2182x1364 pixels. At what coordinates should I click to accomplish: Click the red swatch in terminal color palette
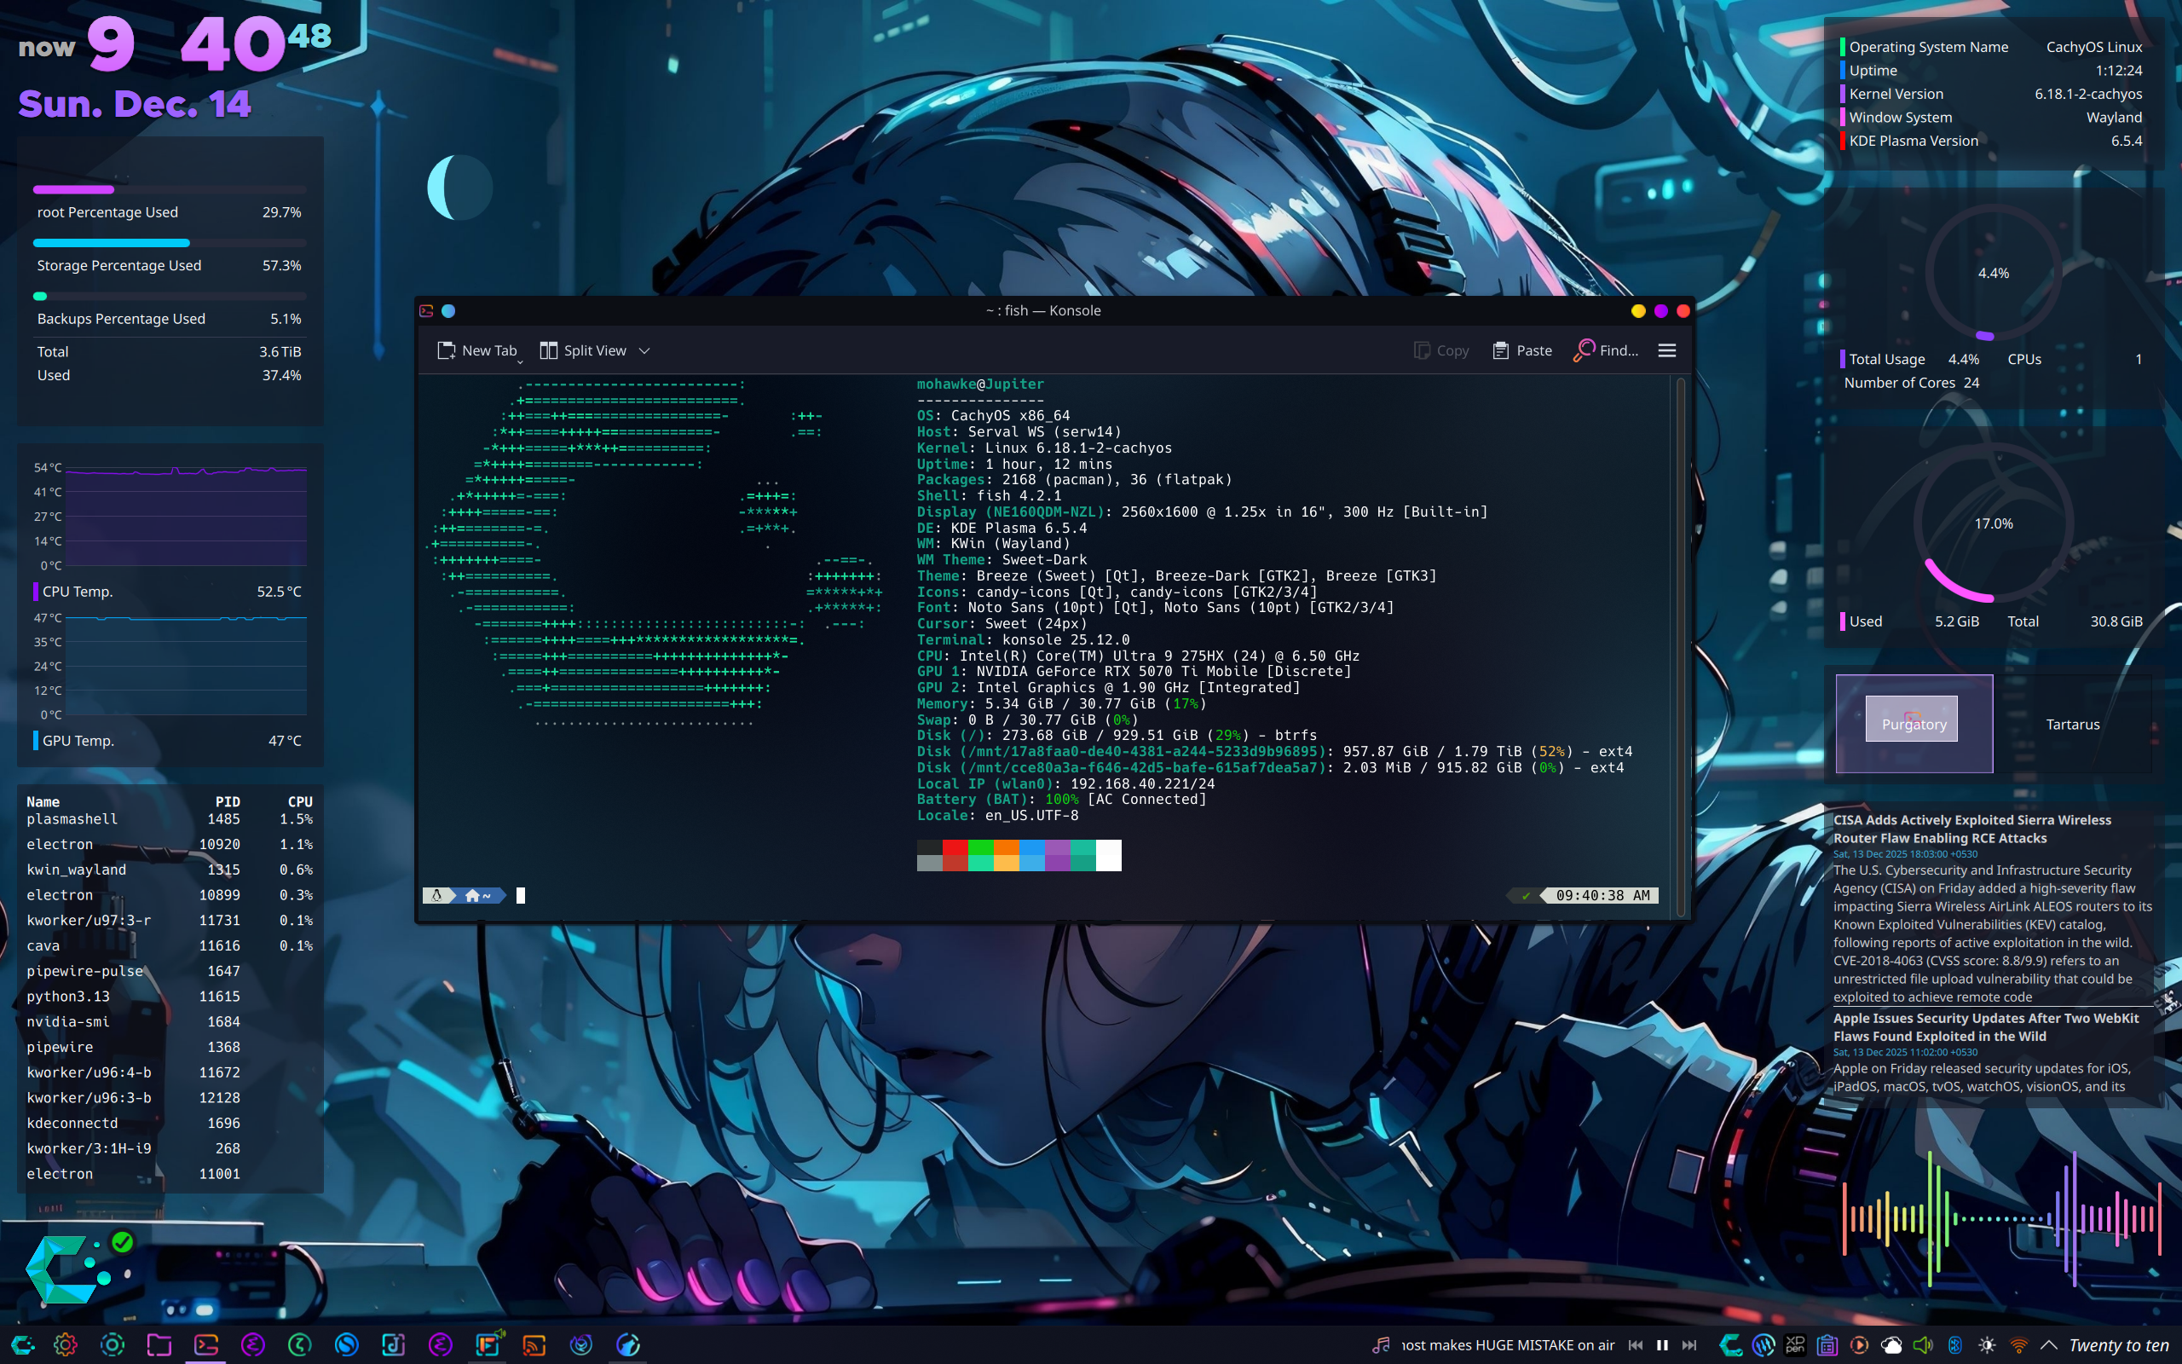(x=955, y=848)
